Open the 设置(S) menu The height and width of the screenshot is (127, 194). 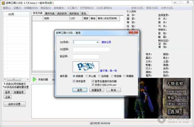[17, 8]
